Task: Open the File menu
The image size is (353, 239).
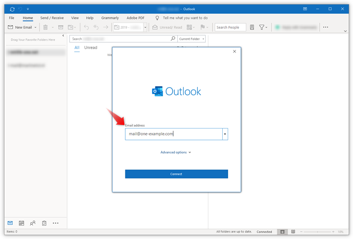Action: coord(11,18)
